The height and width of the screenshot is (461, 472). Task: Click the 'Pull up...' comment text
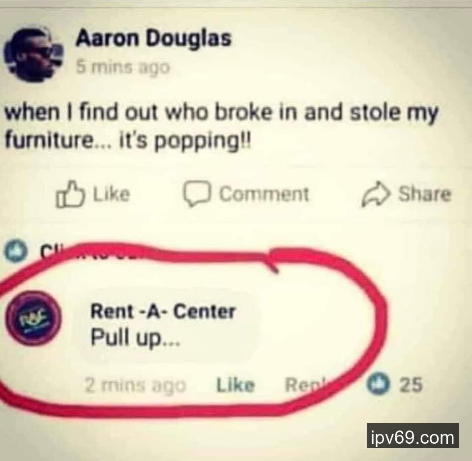coord(136,337)
